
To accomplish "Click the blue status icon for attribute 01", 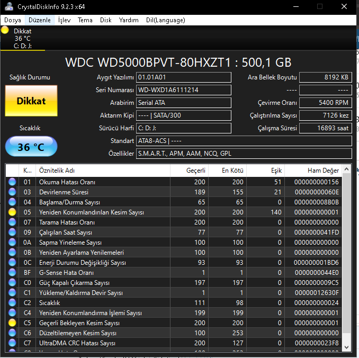I will [12, 182].
